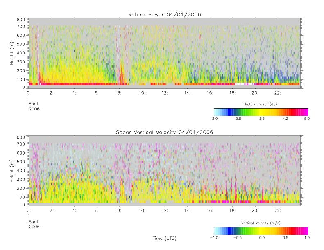
Task: Click the "16:" time tick under Vertical Velocity plot
Action: (210, 210)
